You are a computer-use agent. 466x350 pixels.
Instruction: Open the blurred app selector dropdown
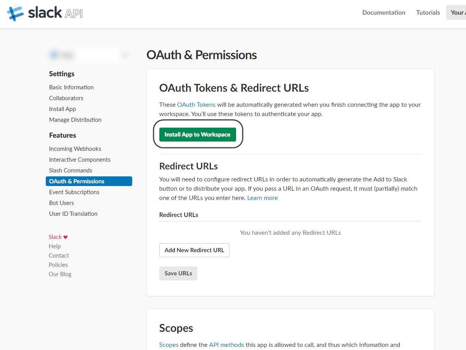[89, 55]
